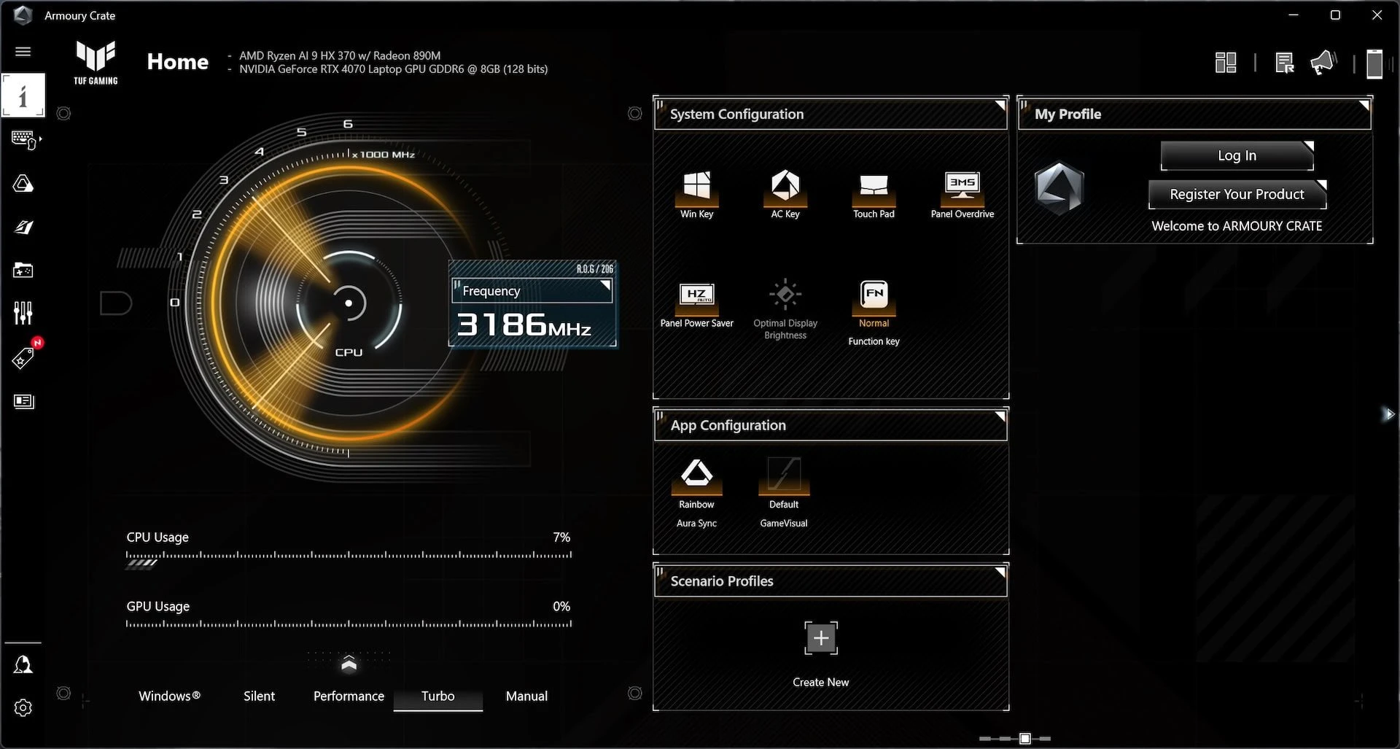Click Register Your Product
Viewport: 1400px width, 749px height.
1237,194
